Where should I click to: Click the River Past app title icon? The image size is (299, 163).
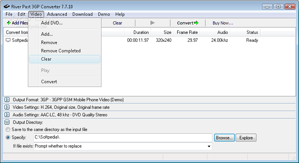point(6,6)
